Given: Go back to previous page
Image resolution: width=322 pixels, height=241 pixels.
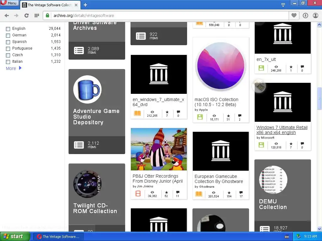Looking at the screenshot, I should pyautogui.click(x=7, y=15).
